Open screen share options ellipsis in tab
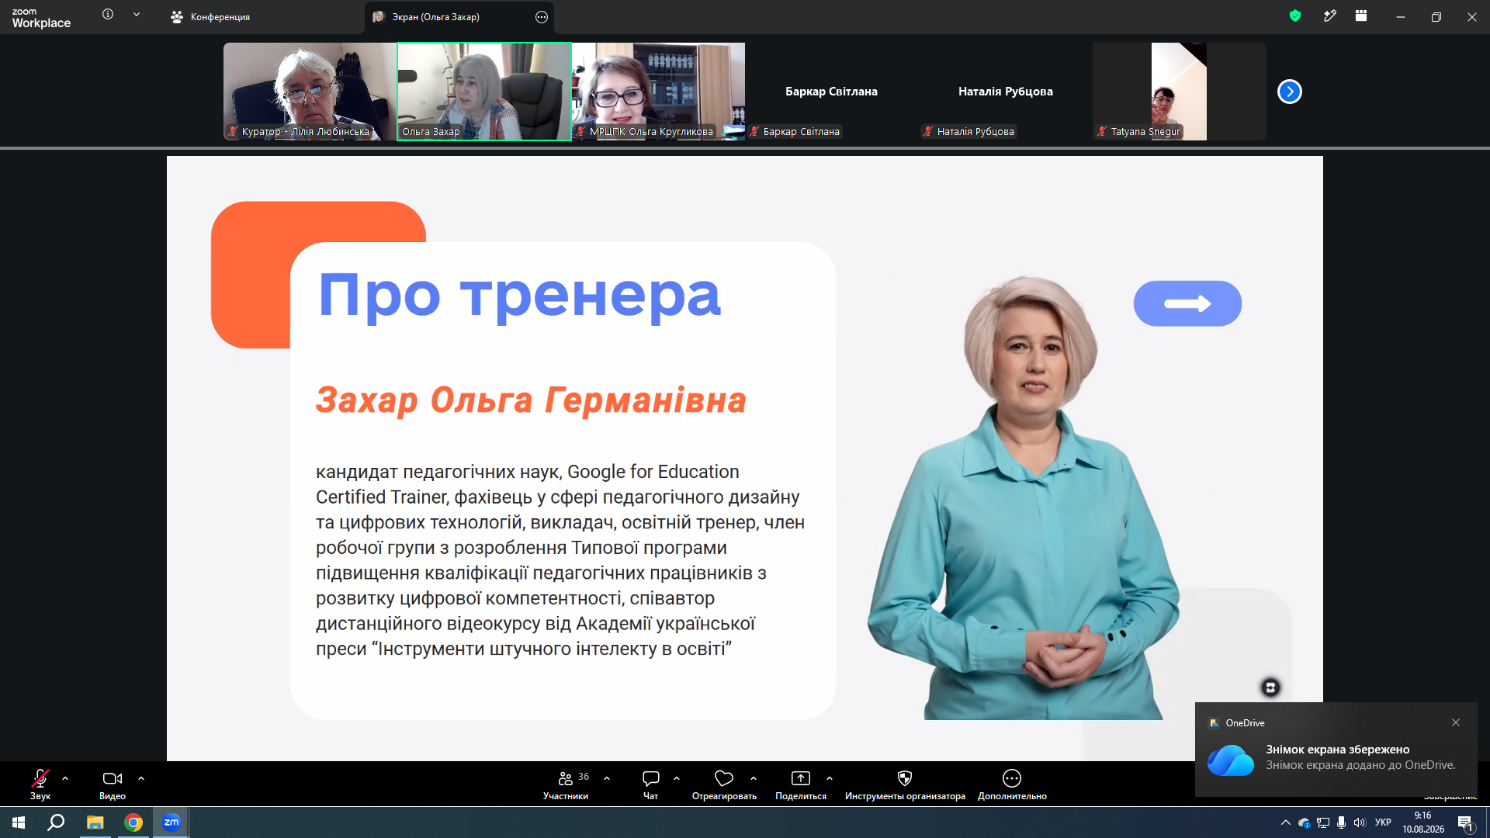The width and height of the screenshot is (1490, 838). (542, 17)
